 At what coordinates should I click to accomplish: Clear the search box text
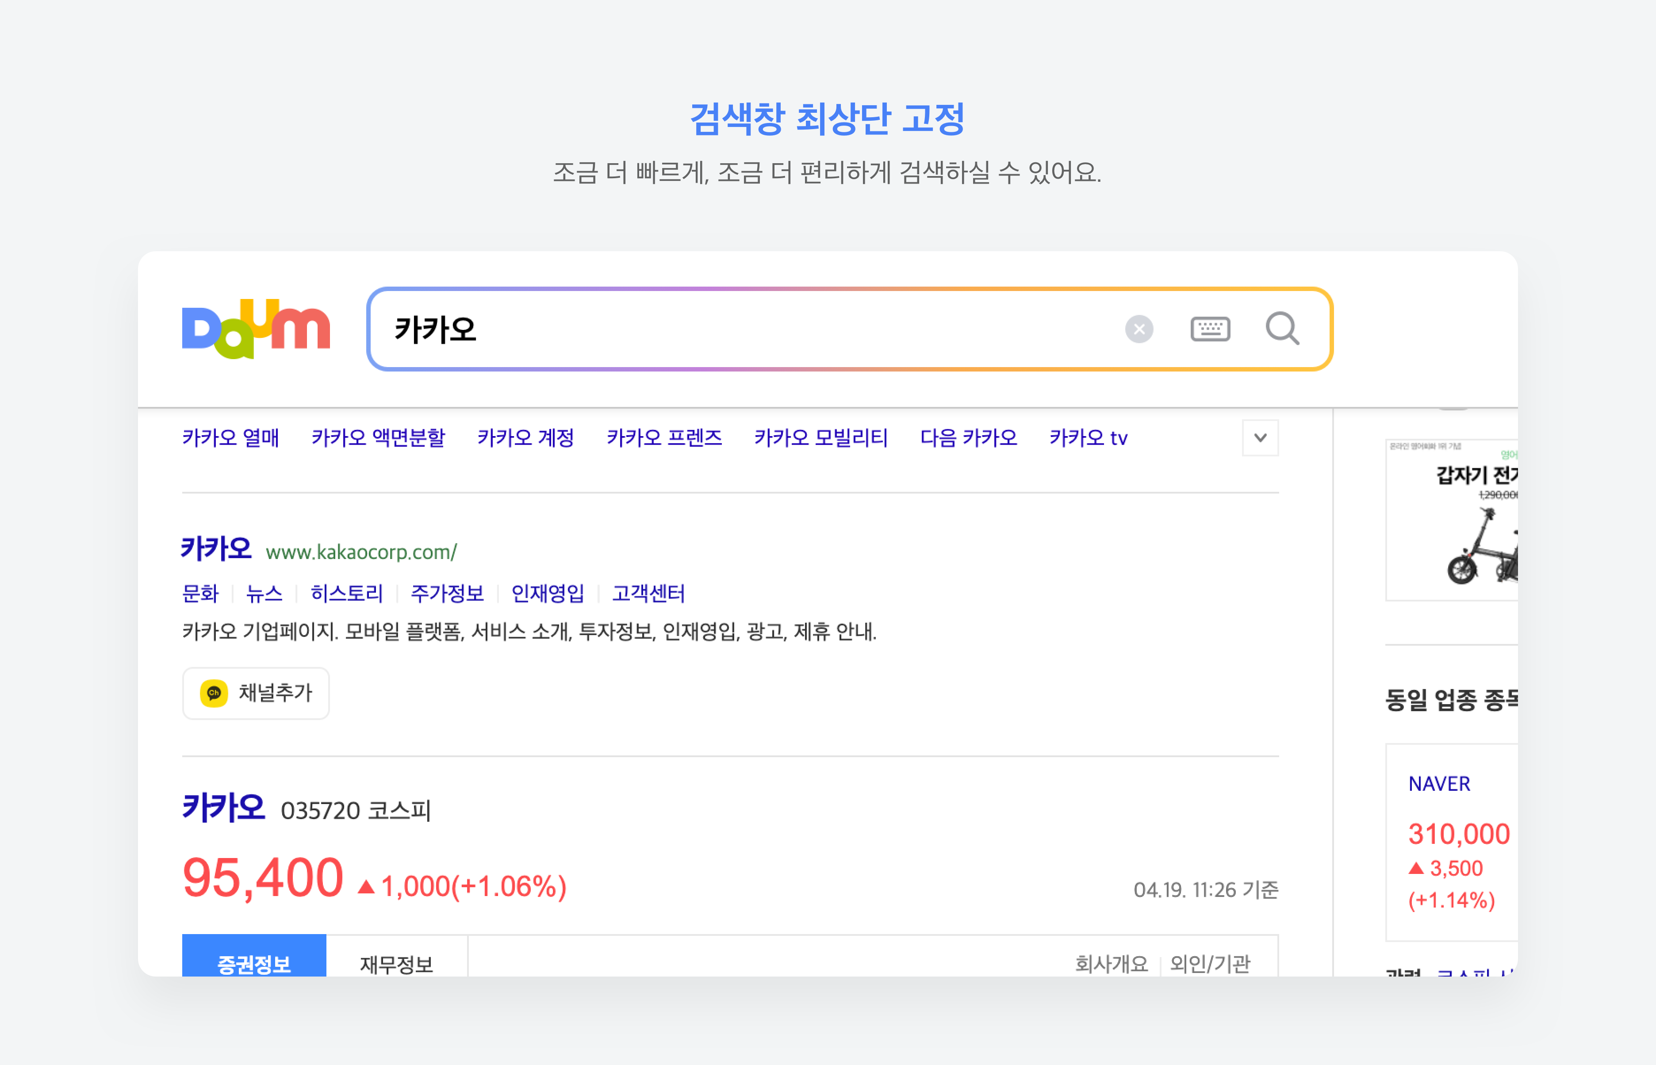[1139, 329]
